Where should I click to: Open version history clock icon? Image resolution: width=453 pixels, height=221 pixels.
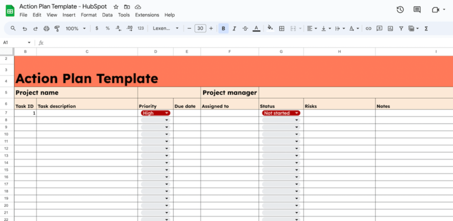[x=400, y=10]
